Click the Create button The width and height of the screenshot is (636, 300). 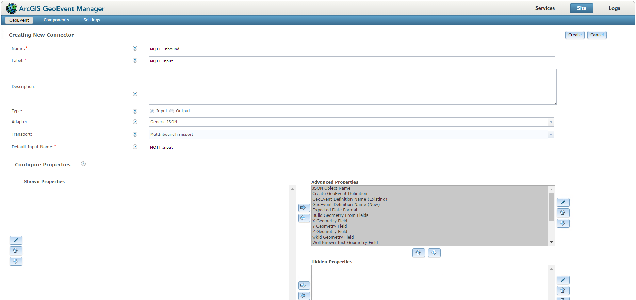(x=575, y=35)
